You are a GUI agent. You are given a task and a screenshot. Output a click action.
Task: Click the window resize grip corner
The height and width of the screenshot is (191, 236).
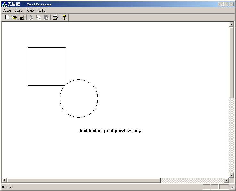[232, 187]
